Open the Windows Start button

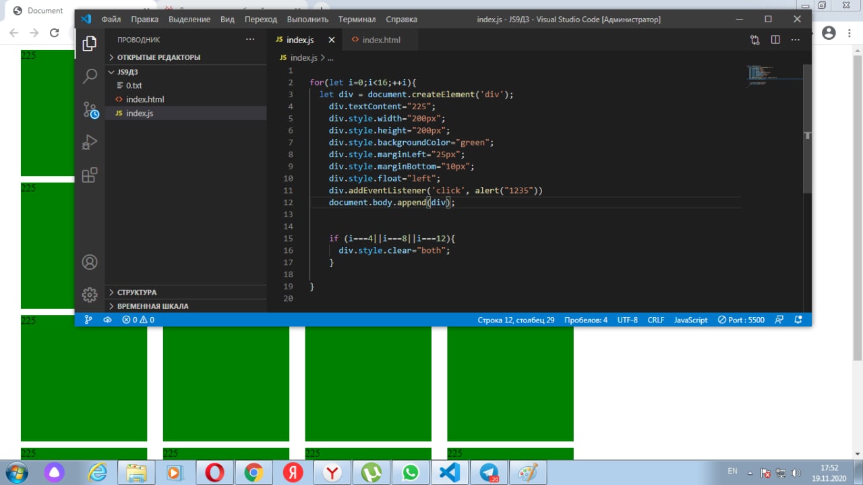18,472
